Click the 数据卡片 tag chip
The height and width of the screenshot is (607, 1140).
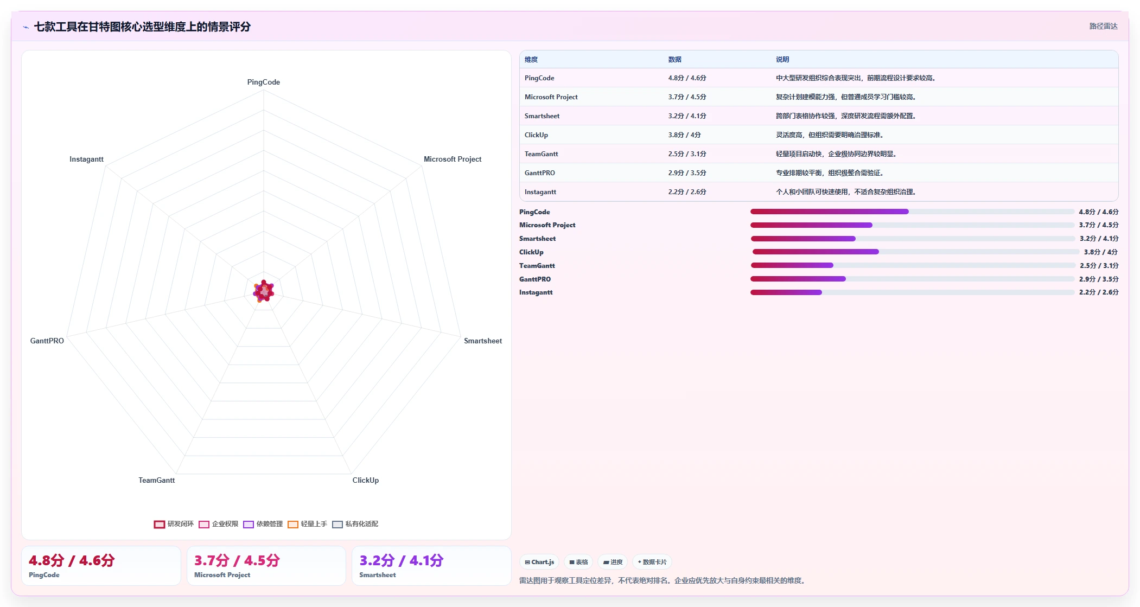[x=652, y=562]
